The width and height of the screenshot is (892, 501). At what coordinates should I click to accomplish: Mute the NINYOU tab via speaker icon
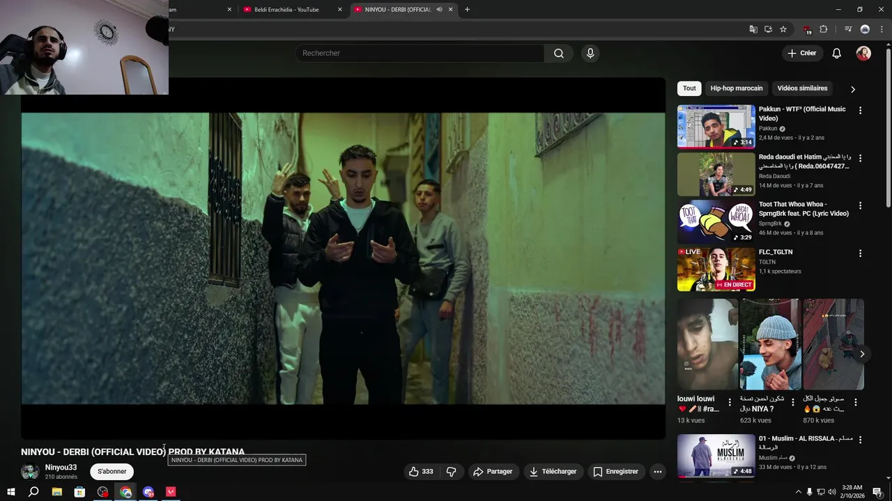(x=439, y=10)
